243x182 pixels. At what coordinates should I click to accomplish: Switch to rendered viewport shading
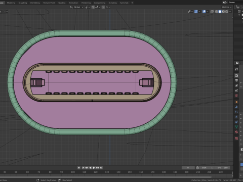click(x=227, y=12)
